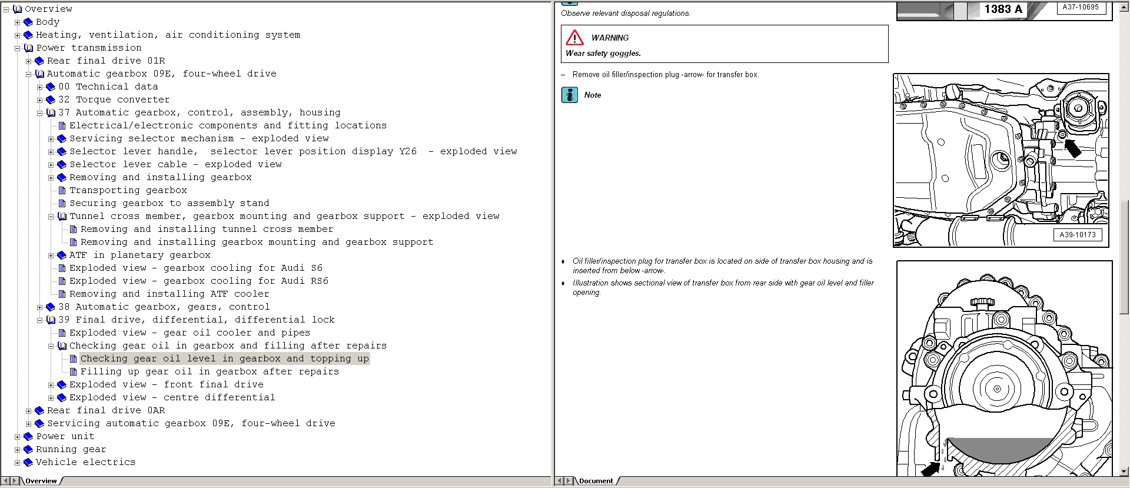Click the red warning triangle icon

pyautogui.click(x=574, y=38)
